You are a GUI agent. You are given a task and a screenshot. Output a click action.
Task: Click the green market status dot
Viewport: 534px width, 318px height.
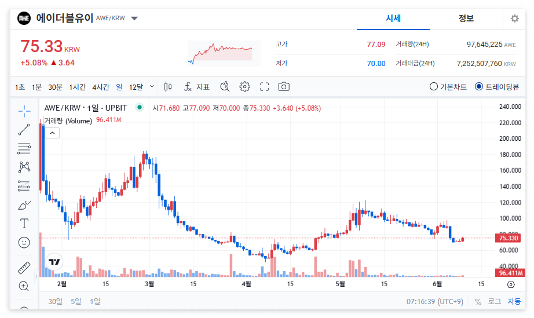pos(139,107)
